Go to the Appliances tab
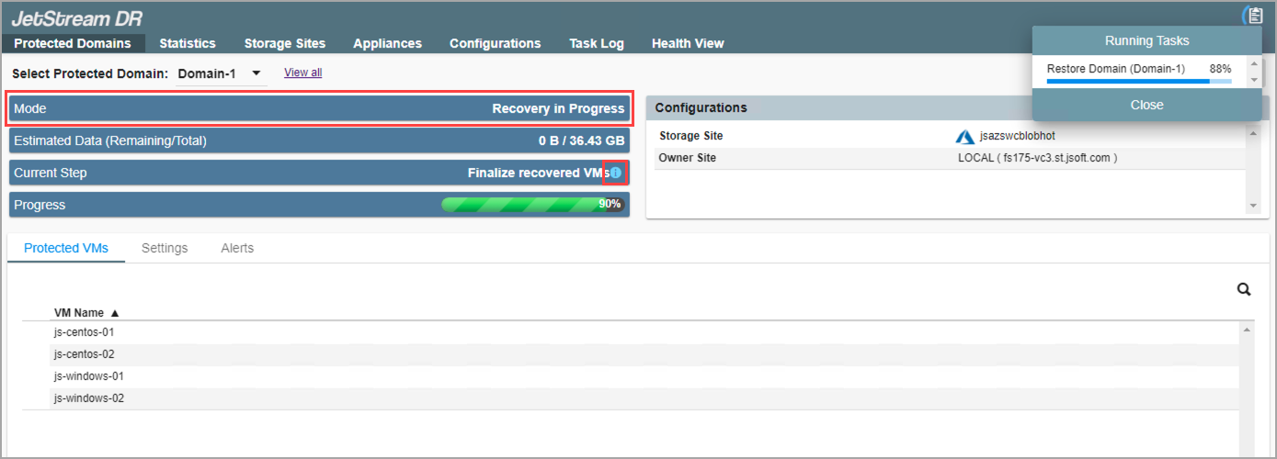 (387, 43)
